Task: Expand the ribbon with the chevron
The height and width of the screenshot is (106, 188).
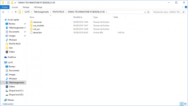Action: pyautogui.click(x=182, y=7)
